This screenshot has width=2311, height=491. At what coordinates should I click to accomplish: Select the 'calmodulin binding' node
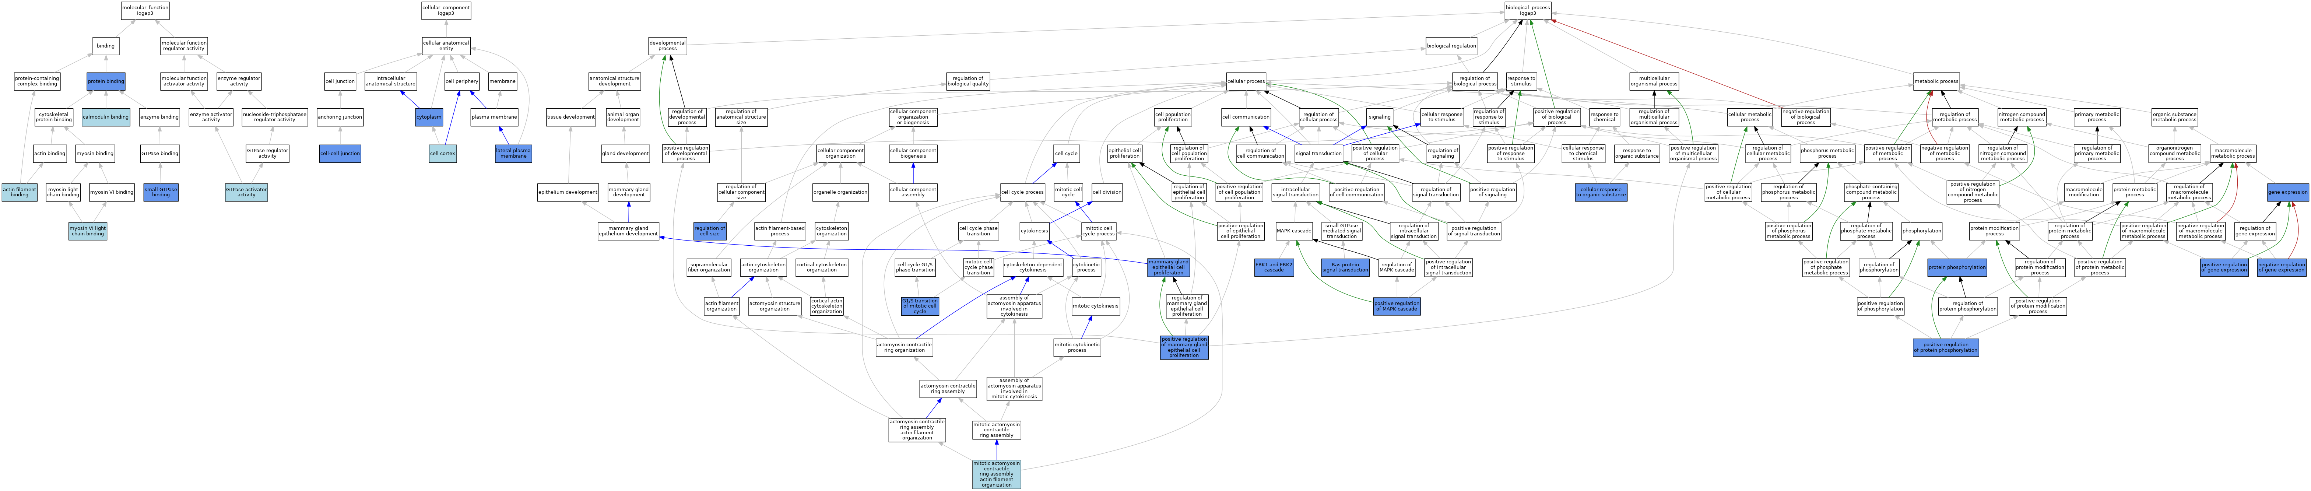click(106, 117)
